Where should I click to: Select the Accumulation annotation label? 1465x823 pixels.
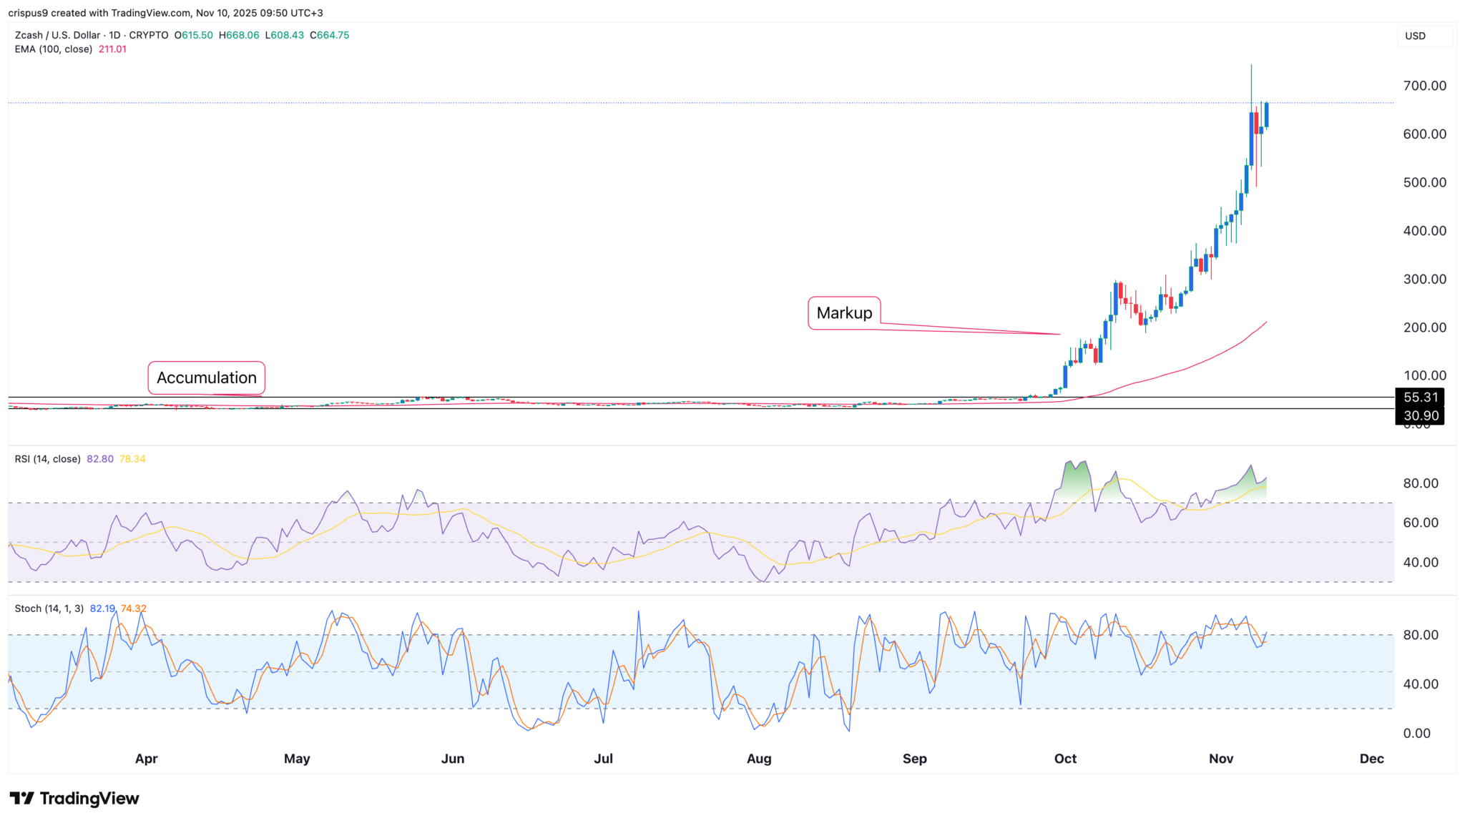pos(206,378)
